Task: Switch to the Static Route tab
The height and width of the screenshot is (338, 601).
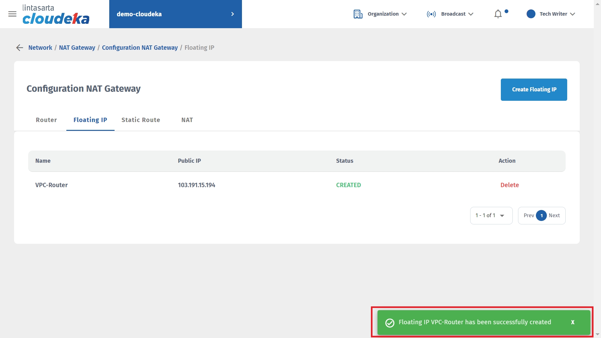Action: coord(141,120)
